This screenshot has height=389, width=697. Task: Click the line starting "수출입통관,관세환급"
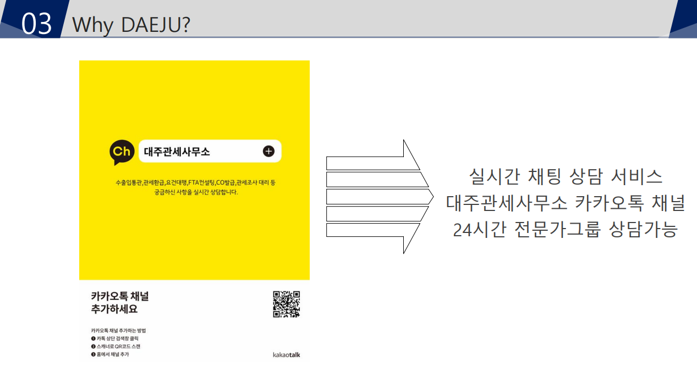[x=195, y=182]
